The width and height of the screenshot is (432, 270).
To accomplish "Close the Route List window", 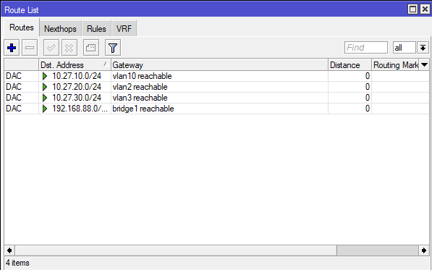I will pos(425,9).
